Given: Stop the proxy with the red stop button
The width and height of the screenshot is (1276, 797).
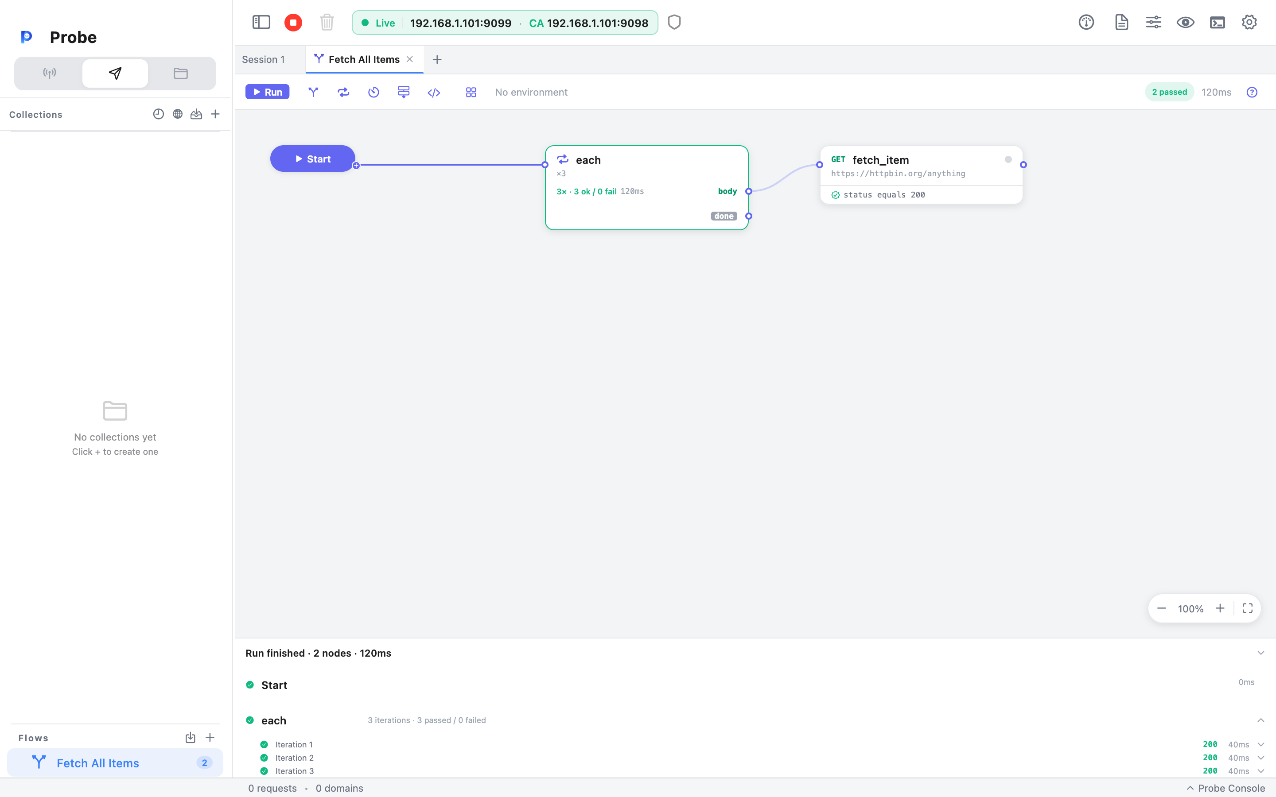Looking at the screenshot, I should pyautogui.click(x=293, y=22).
